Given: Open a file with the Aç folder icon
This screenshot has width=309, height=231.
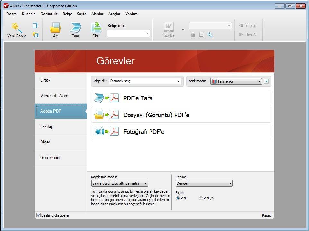Looking at the screenshot, I should click(x=55, y=28).
